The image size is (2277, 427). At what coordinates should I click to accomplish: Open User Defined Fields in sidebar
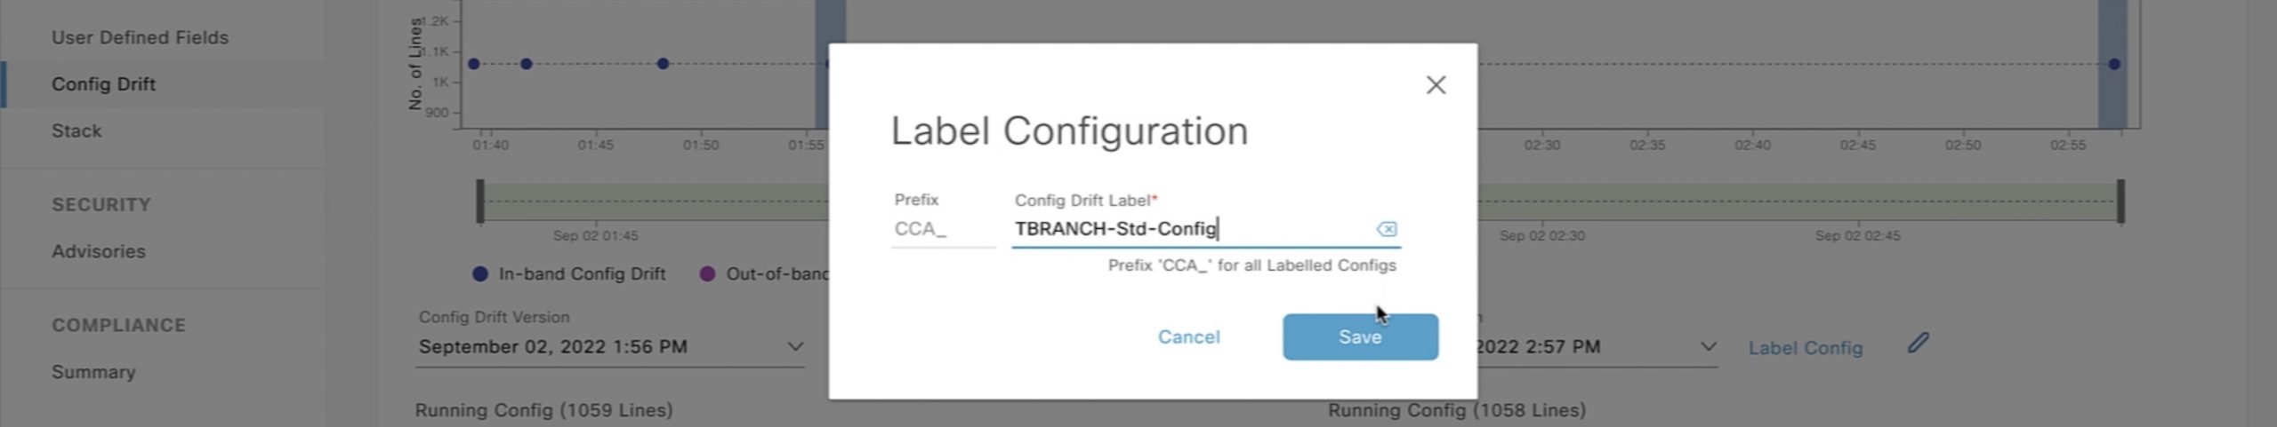coord(140,37)
